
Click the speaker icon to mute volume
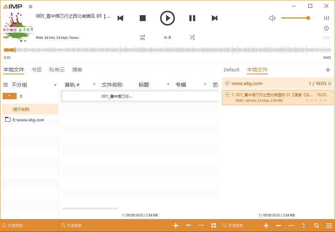tap(273, 18)
